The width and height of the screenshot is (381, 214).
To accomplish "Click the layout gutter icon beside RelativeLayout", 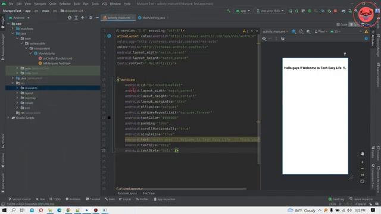I will [109, 36].
